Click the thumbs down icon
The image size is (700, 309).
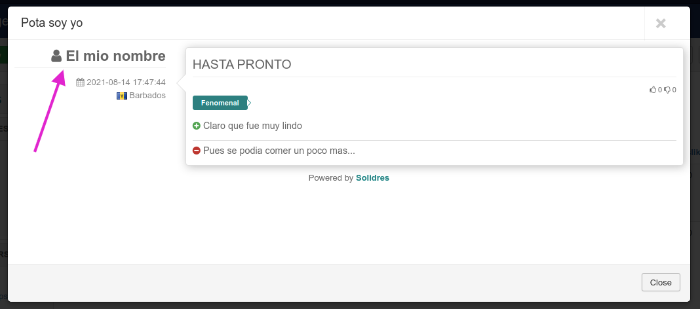(667, 90)
